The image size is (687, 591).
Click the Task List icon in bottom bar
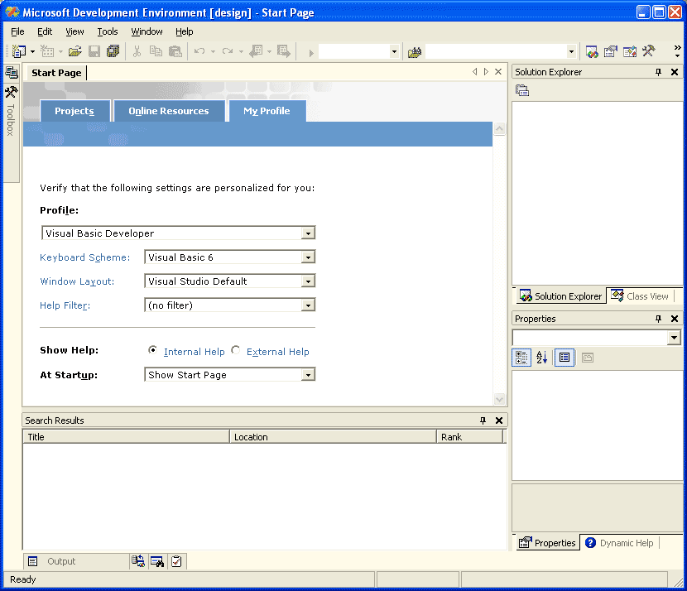pos(176,561)
